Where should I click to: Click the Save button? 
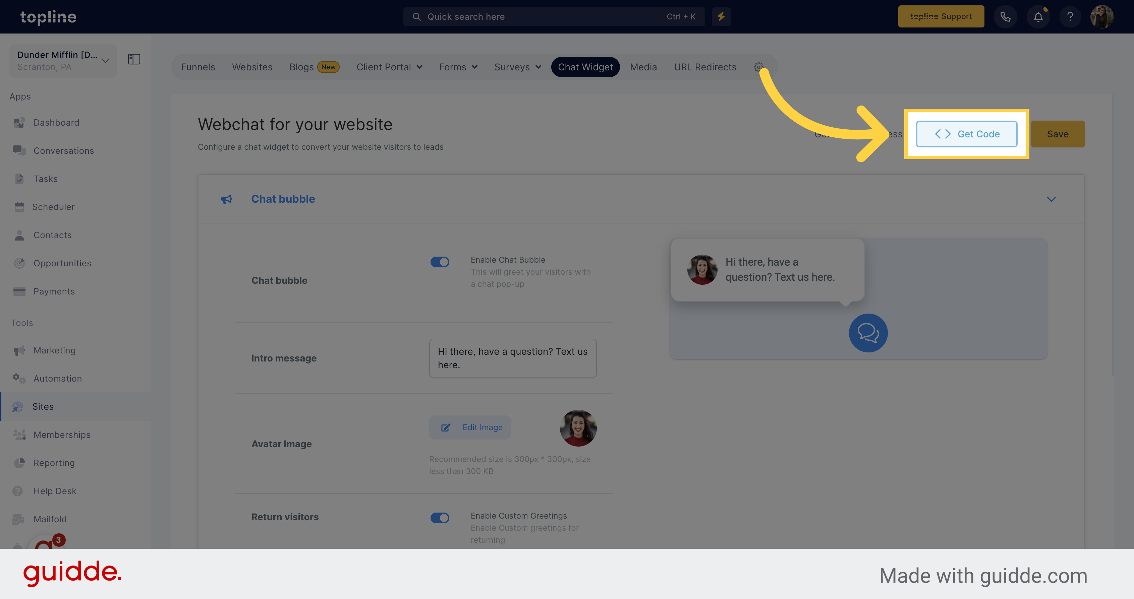tap(1058, 133)
